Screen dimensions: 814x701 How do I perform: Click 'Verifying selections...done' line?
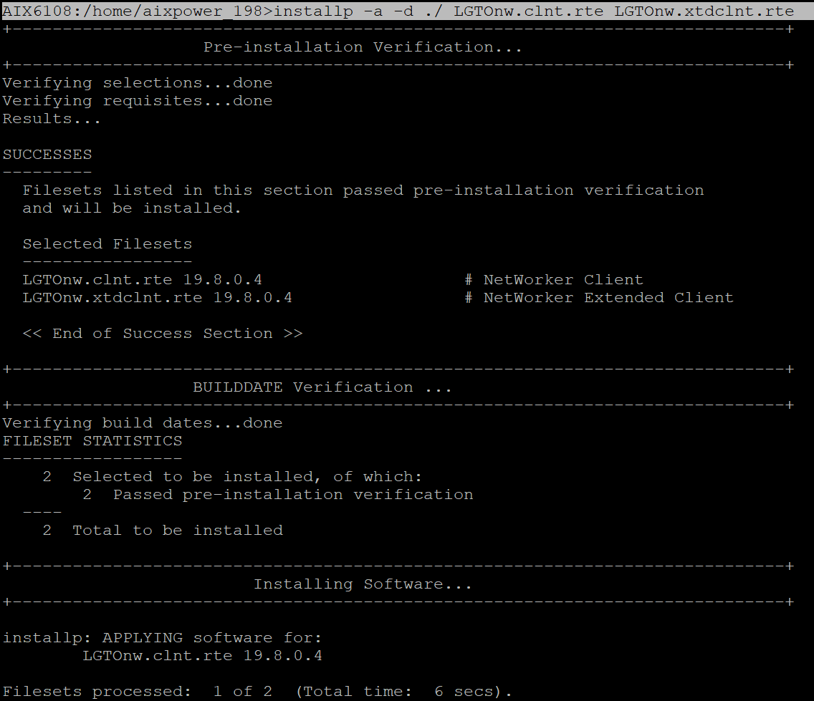[x=137, y=83]
